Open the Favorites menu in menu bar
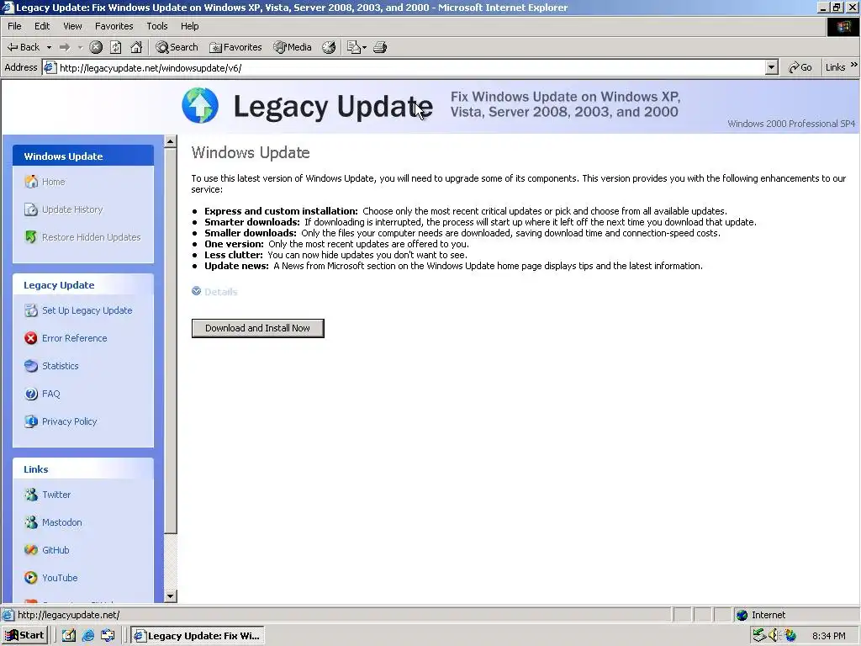This screenshot has width=861, height=646. (114, 26)
